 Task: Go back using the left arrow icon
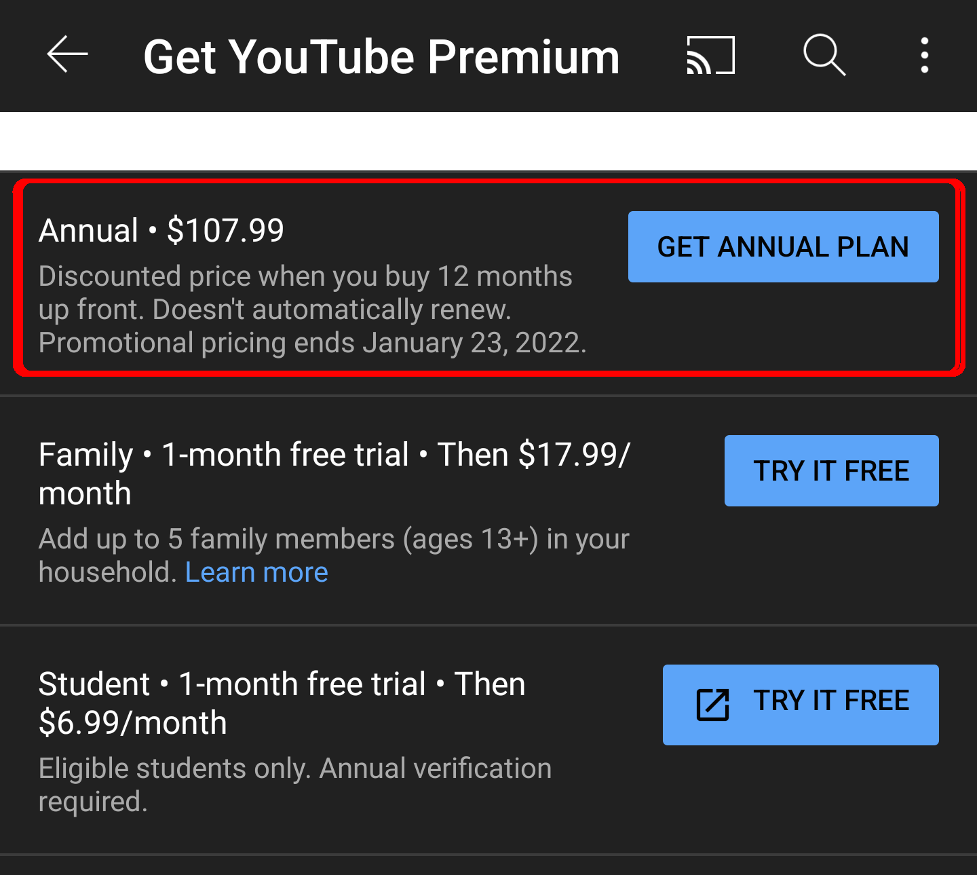click(67, 55)
